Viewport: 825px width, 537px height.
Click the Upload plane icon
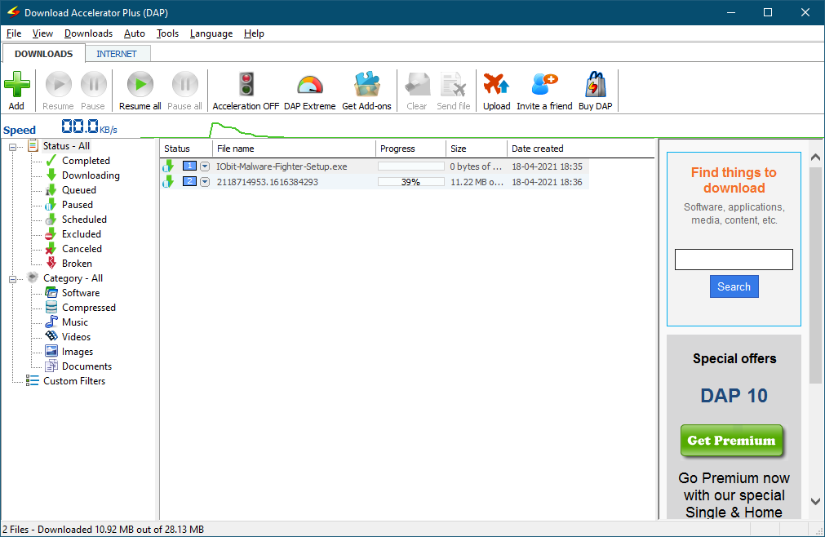point(497,84)
